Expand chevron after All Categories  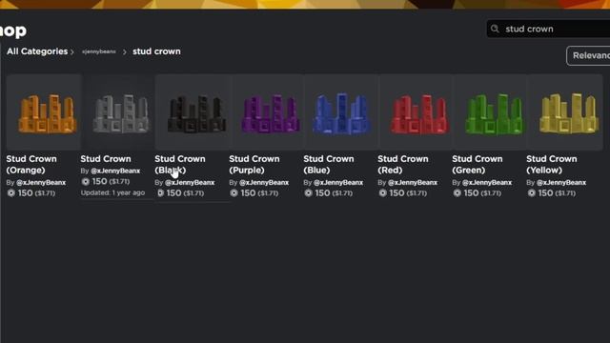[x=72, y=51]
